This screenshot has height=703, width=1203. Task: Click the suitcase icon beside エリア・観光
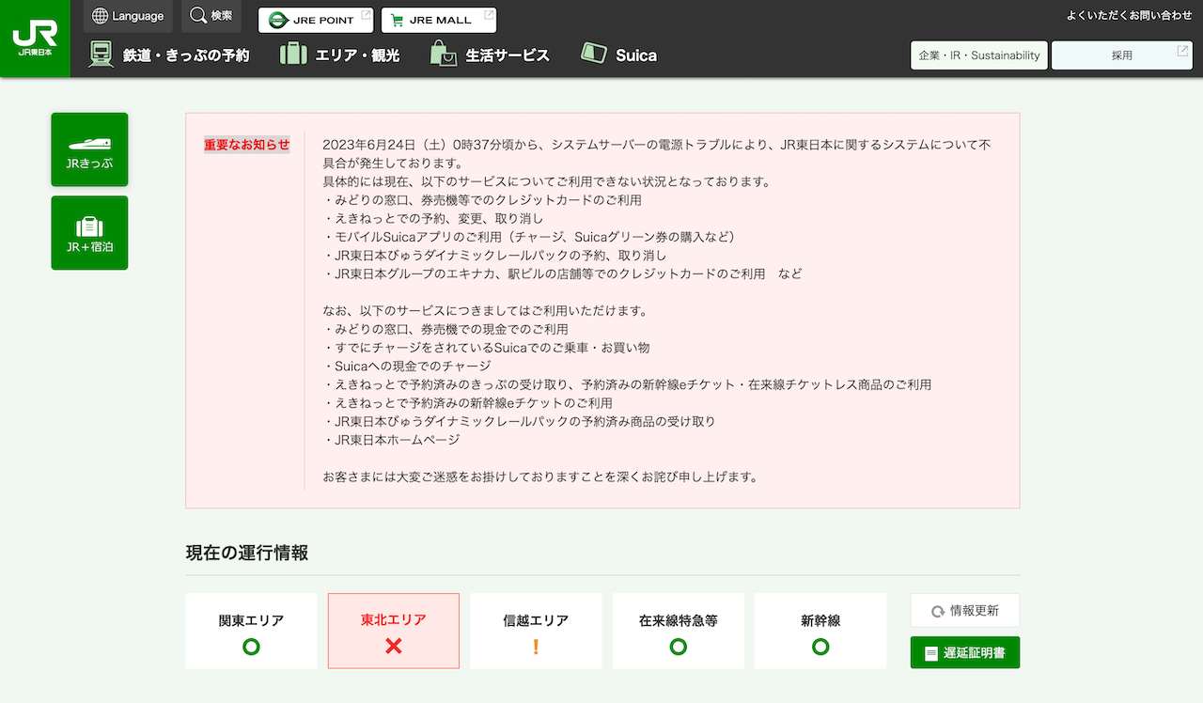pyautogui.click(x=293, y=55)
